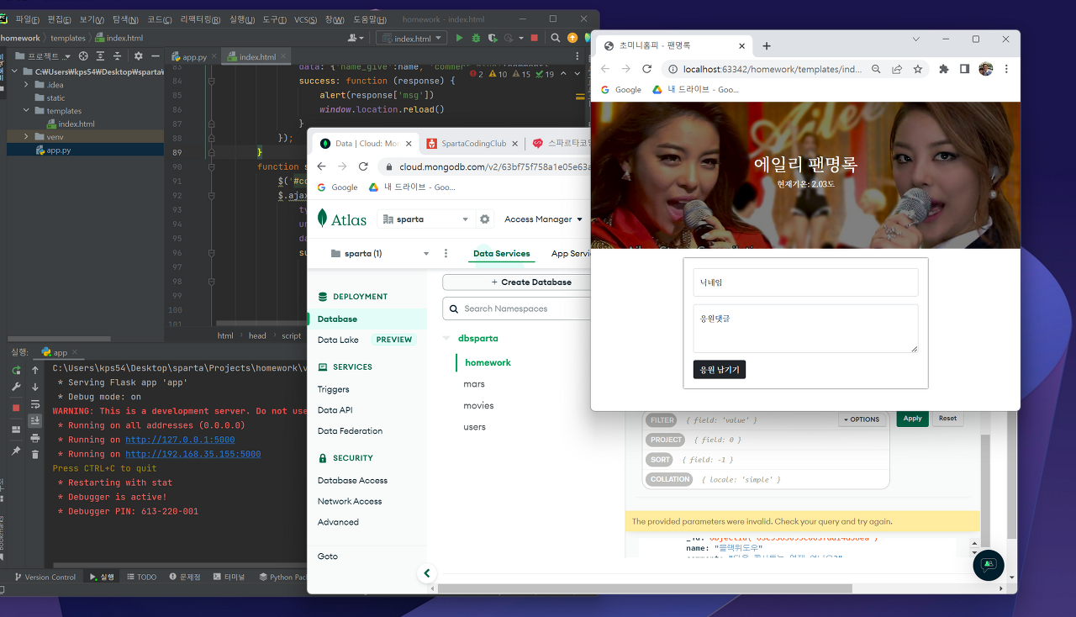Collapse all folders icon in project panel
The image size is (1076, 617).
(118, 56)
